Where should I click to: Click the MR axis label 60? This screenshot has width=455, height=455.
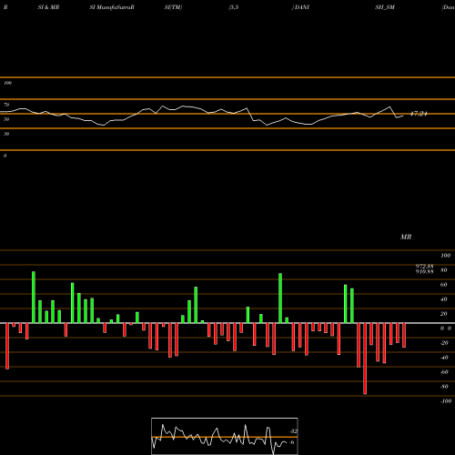444,285
